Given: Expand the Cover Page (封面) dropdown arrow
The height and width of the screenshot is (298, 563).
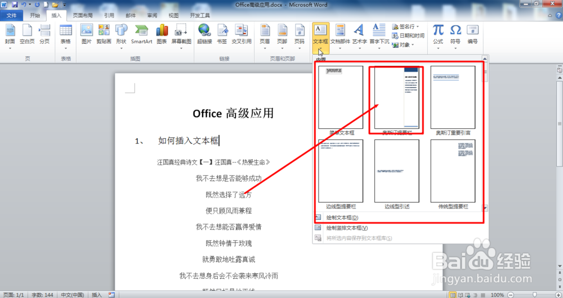Looking at the screenshot, I should pyautogui.click(x=10, y=48).
